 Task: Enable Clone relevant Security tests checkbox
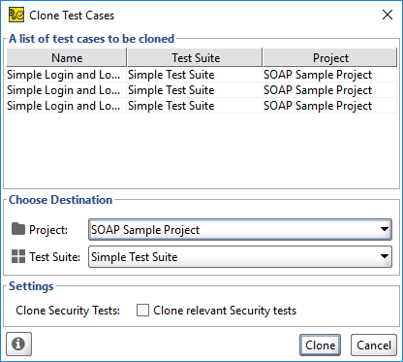[x=142, y=310]
